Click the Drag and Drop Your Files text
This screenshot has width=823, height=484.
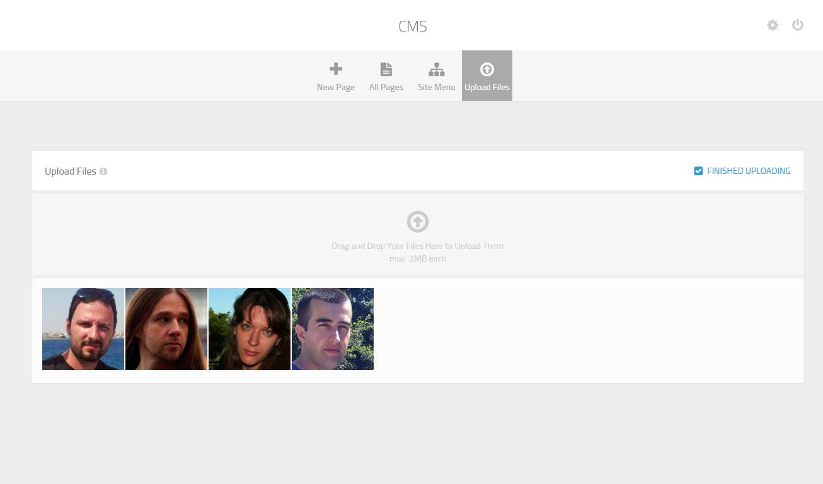click(x=417, y=246)
